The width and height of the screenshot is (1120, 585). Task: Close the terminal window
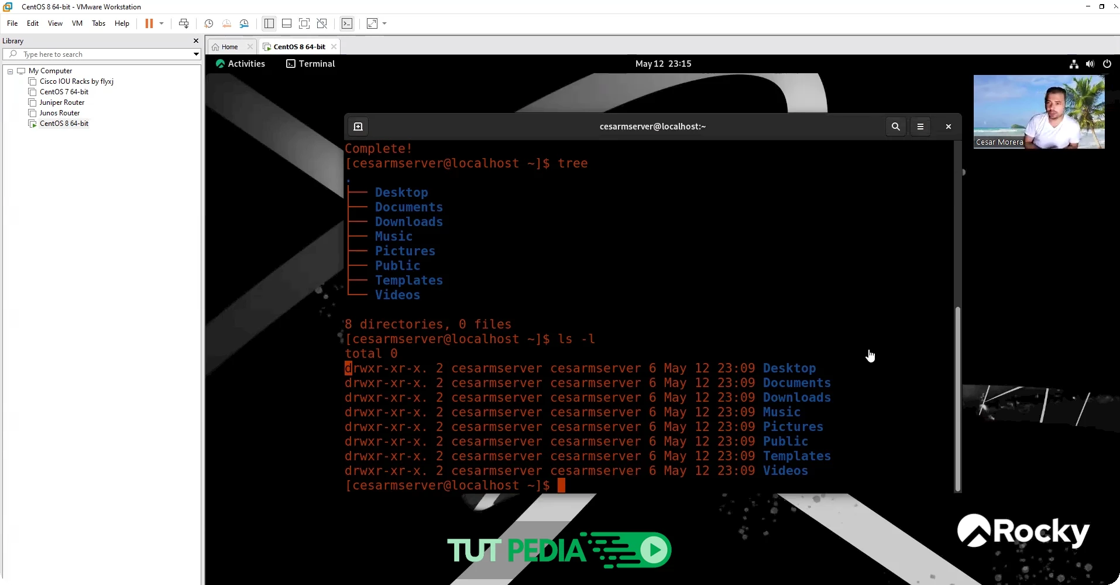pyautogui.click(x=949, y=126)
